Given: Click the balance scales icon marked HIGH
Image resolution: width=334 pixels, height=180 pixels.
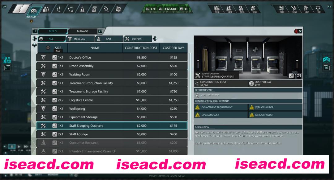Looking at the screenshot, I should 318,9.
